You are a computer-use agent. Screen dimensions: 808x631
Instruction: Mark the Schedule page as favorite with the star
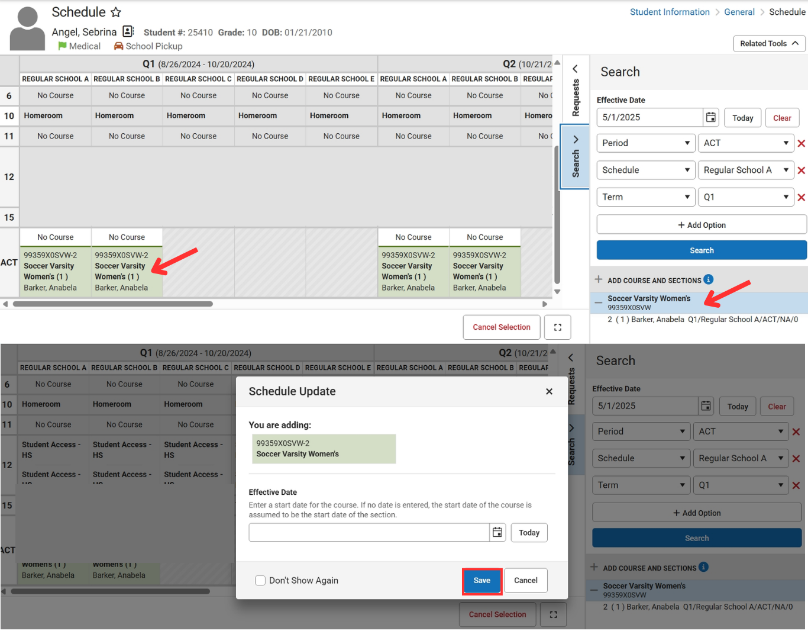tap(116, 12)
